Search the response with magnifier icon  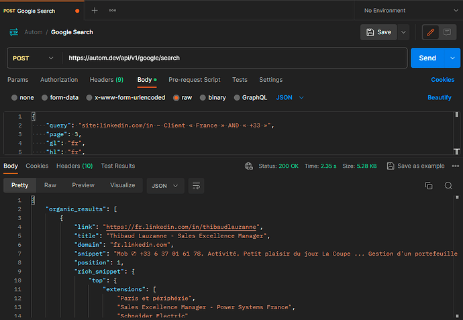point(448,186)
